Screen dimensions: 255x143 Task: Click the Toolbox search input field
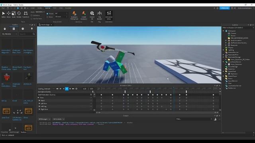click(25, 34)
